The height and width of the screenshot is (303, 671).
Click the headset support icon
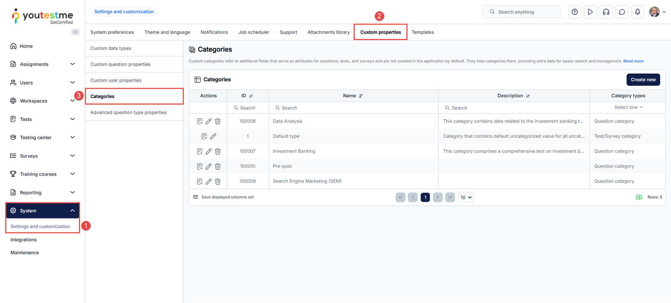[606, 12]
